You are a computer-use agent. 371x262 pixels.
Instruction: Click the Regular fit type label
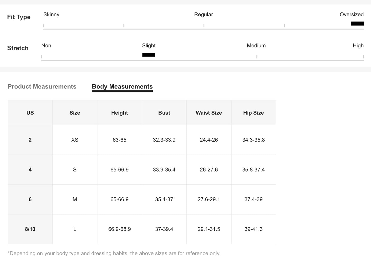tap(203, 15)
